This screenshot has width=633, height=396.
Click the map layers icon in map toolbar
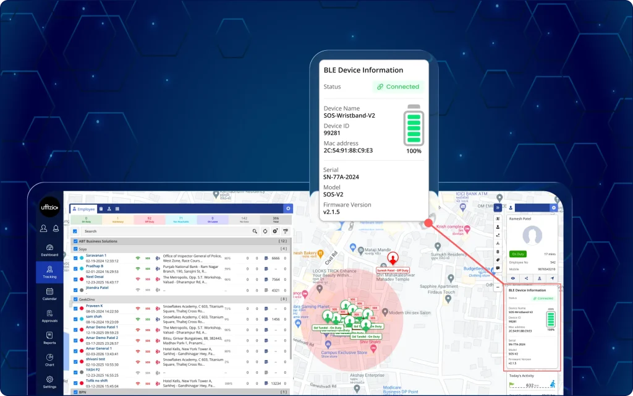click(498, 218)
